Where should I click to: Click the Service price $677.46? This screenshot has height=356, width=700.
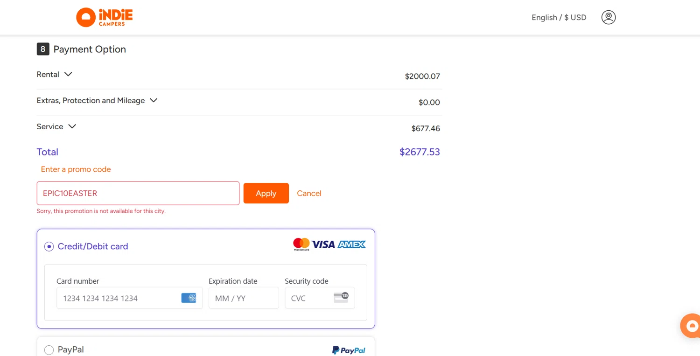point(426,128)
